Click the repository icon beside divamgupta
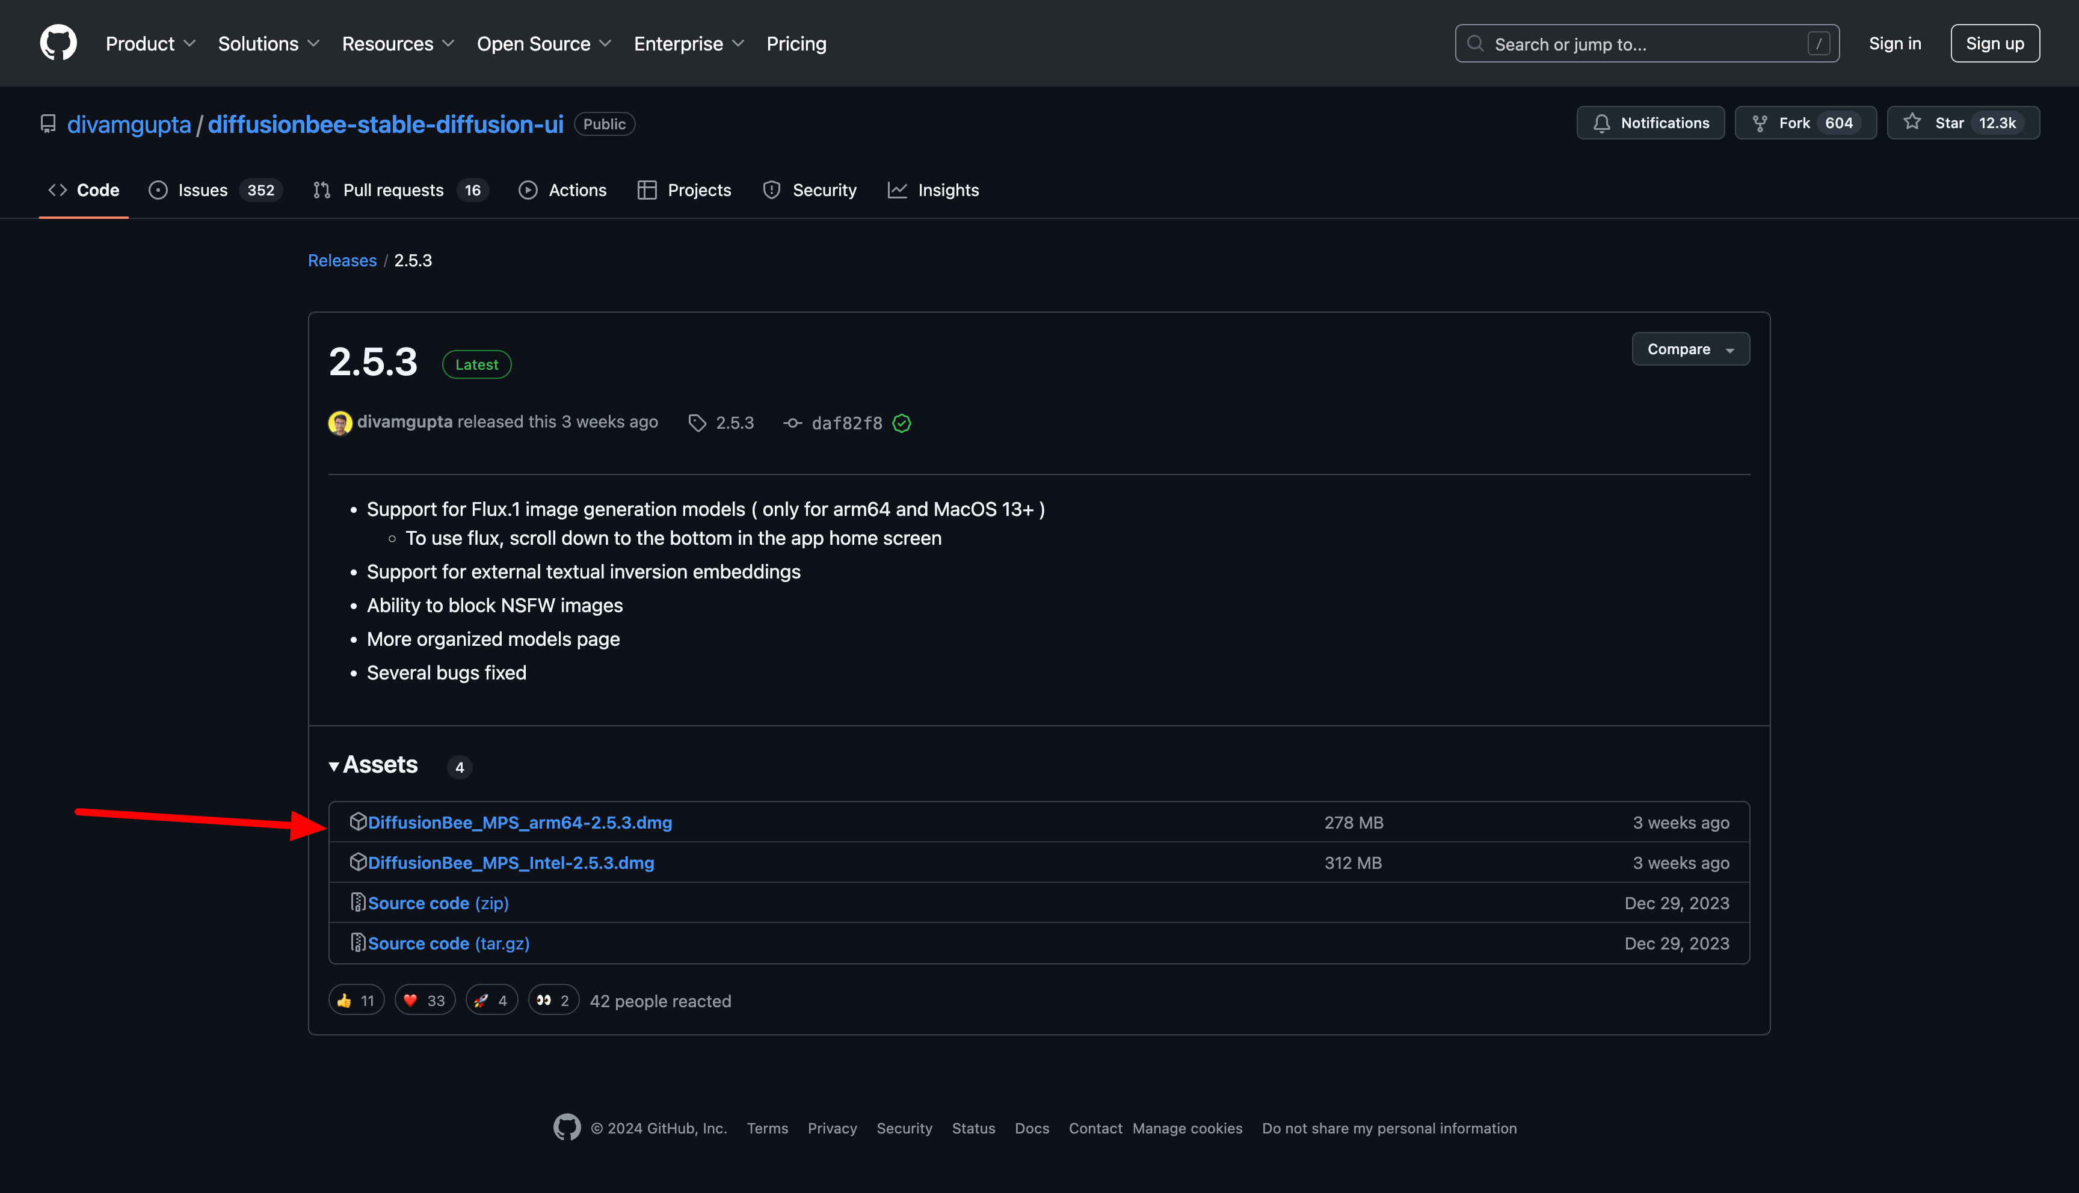The height and width of the screenshot is (1193, 2079). click(x=48, y=124)
